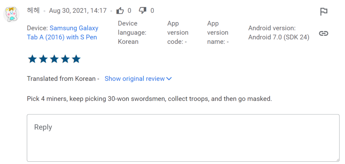Click the reviewer name 헤헤

pos(33,11)
